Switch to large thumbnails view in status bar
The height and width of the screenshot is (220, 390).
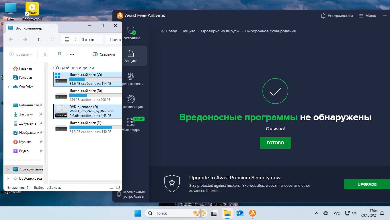118,187
